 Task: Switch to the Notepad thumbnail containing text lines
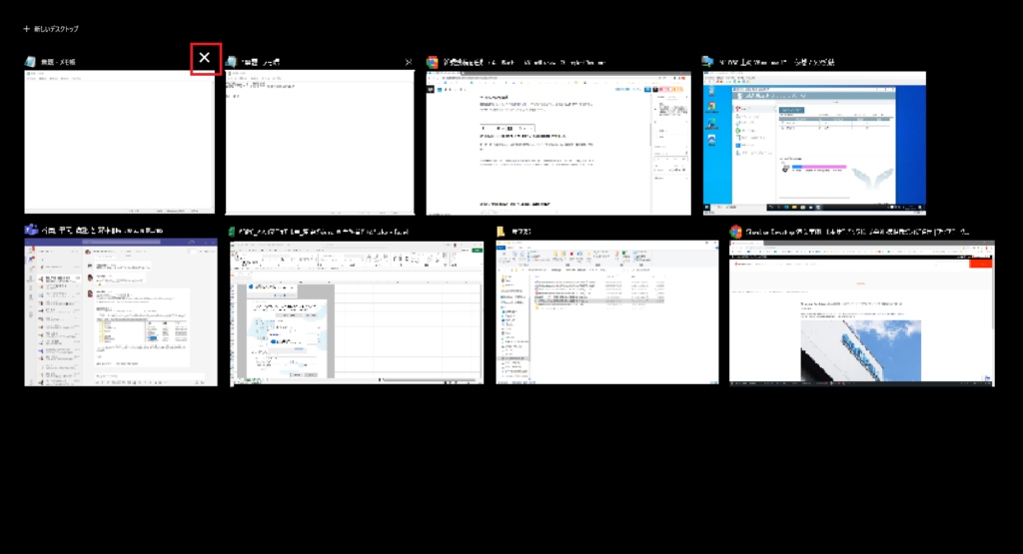pos(320,142)
